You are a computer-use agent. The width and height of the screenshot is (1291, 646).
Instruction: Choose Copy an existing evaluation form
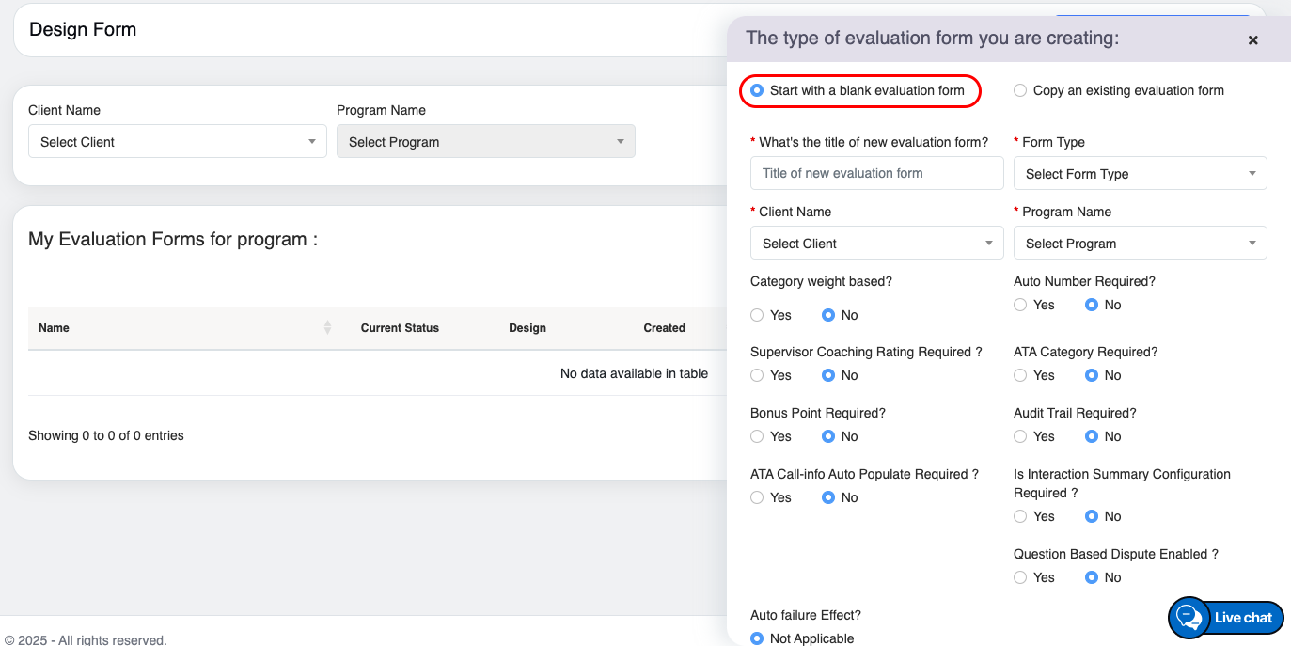tap(1020, 91)
